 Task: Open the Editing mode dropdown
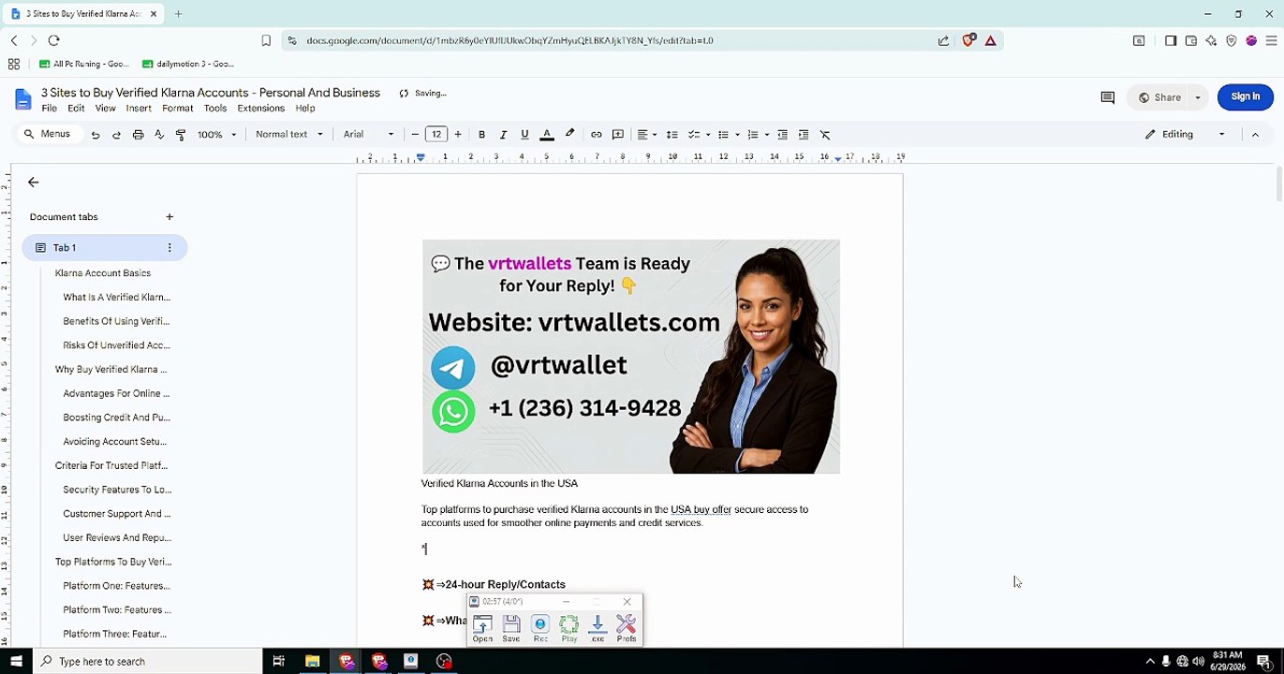point(1185,135)
